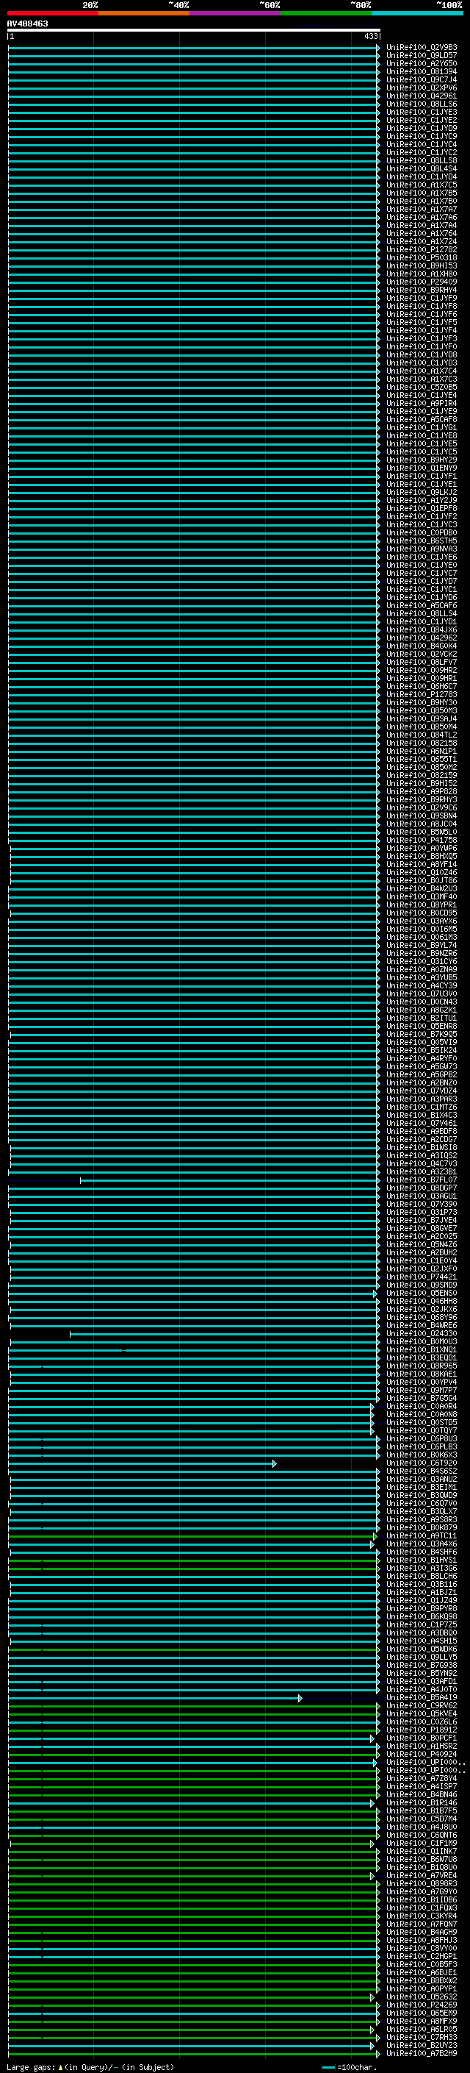
Task: Select UniRef100_Q2XPV6 label
Action: pos(422,88)
